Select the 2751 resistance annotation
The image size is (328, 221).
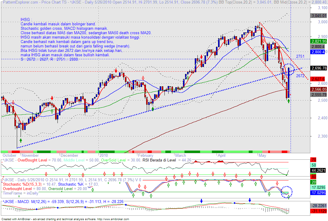(300, 57)
